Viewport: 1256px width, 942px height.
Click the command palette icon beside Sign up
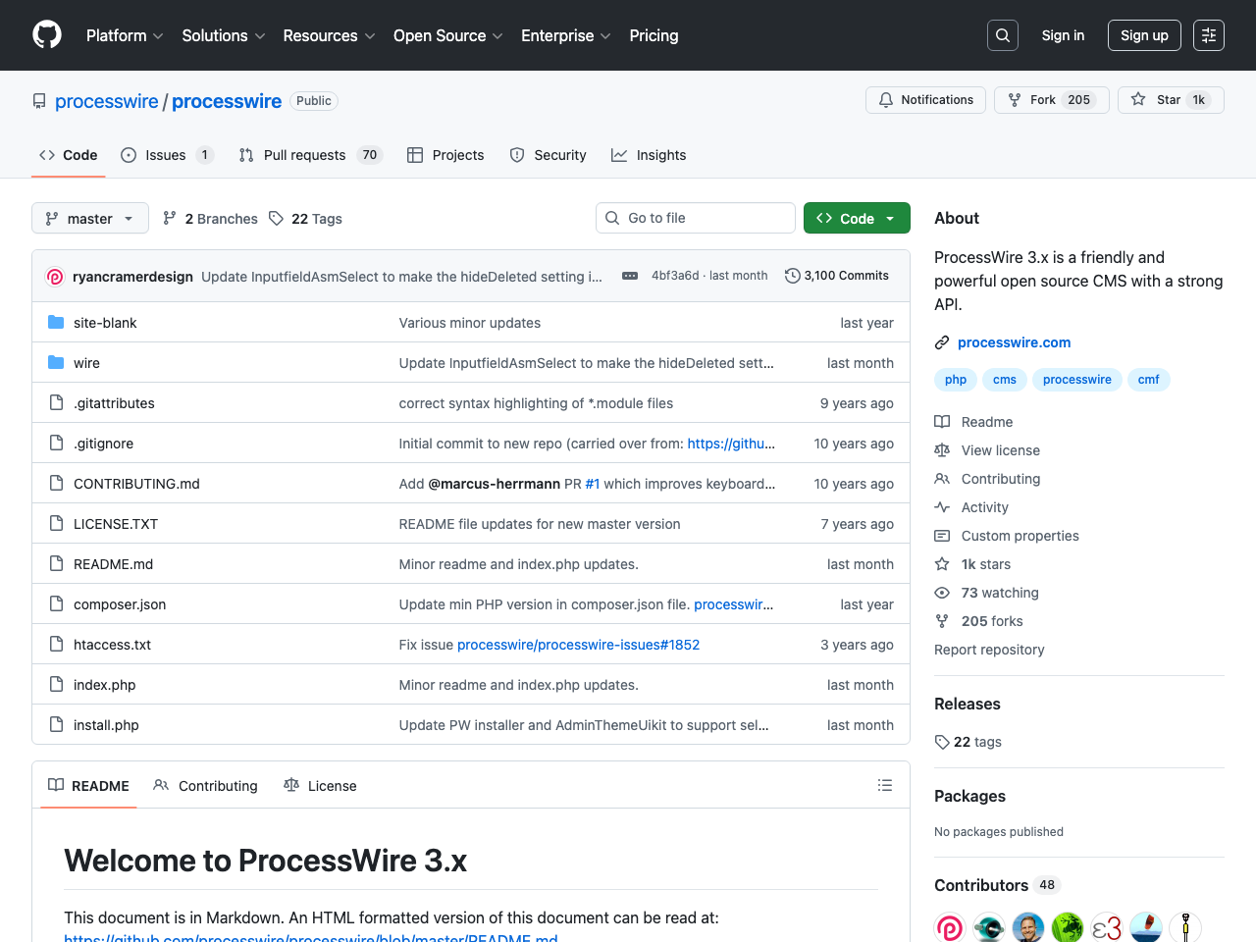coord(1208,34)
